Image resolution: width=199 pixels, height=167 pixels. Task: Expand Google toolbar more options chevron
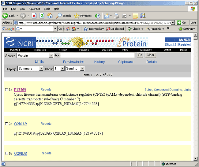(168, 28)
